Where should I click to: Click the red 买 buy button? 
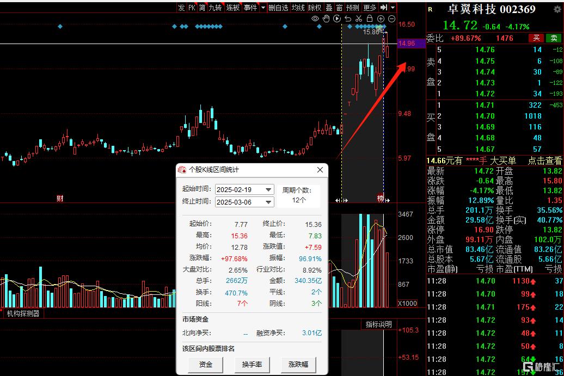tap(536, 38)
